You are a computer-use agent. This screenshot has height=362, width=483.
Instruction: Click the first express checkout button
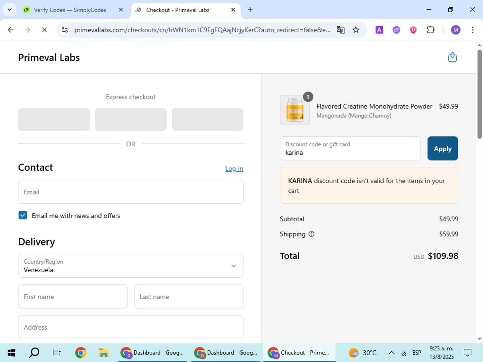(x=54, y=119)
